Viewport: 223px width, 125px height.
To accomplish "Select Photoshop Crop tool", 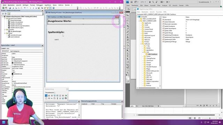I will click(128, 26).
